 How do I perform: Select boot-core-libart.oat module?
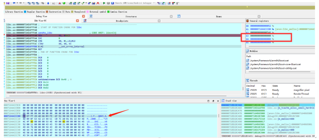pyautogui.click(x=274, y=64)
